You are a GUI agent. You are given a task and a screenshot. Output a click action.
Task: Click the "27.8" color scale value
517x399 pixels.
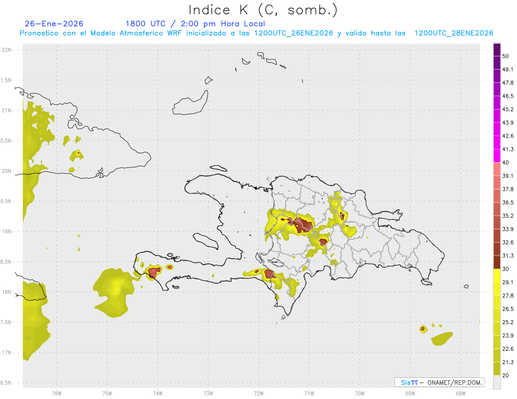[508, 296]
